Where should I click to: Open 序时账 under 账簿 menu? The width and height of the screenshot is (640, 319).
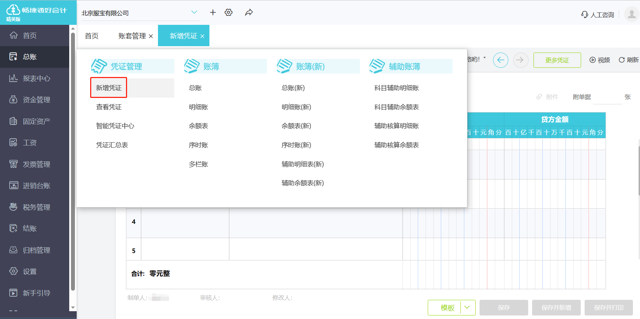click(x=198, y=145)
